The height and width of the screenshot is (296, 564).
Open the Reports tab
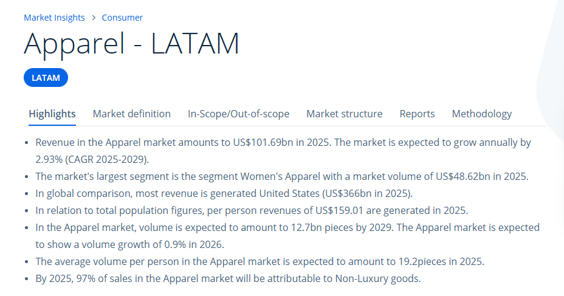click(x=417, y=114)
